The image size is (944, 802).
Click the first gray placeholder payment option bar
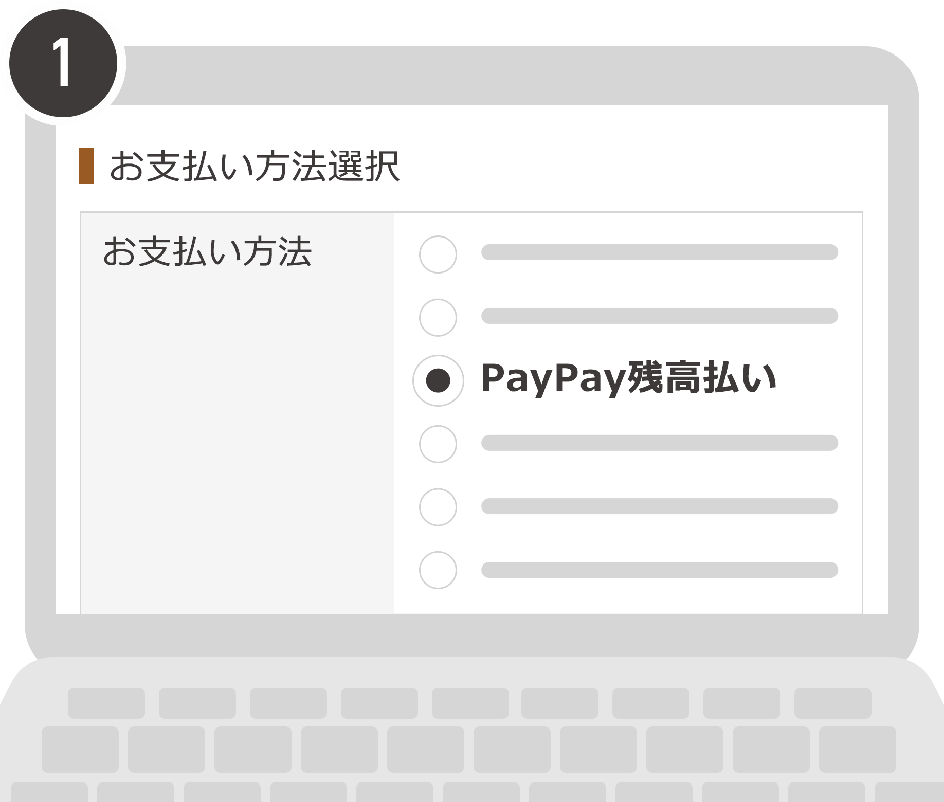click(x=660, y=252)
